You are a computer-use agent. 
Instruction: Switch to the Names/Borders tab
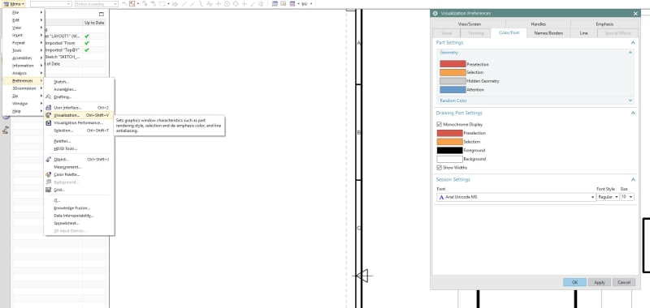click(x=548, y=33)
